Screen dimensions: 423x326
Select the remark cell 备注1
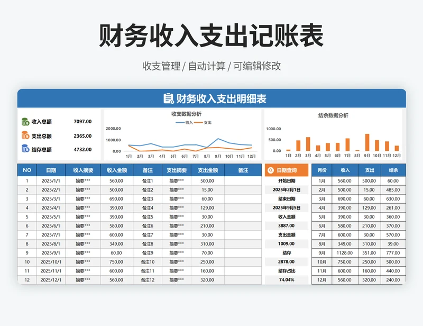pos(148,181)
